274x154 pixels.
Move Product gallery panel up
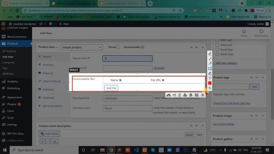[251, 139]
